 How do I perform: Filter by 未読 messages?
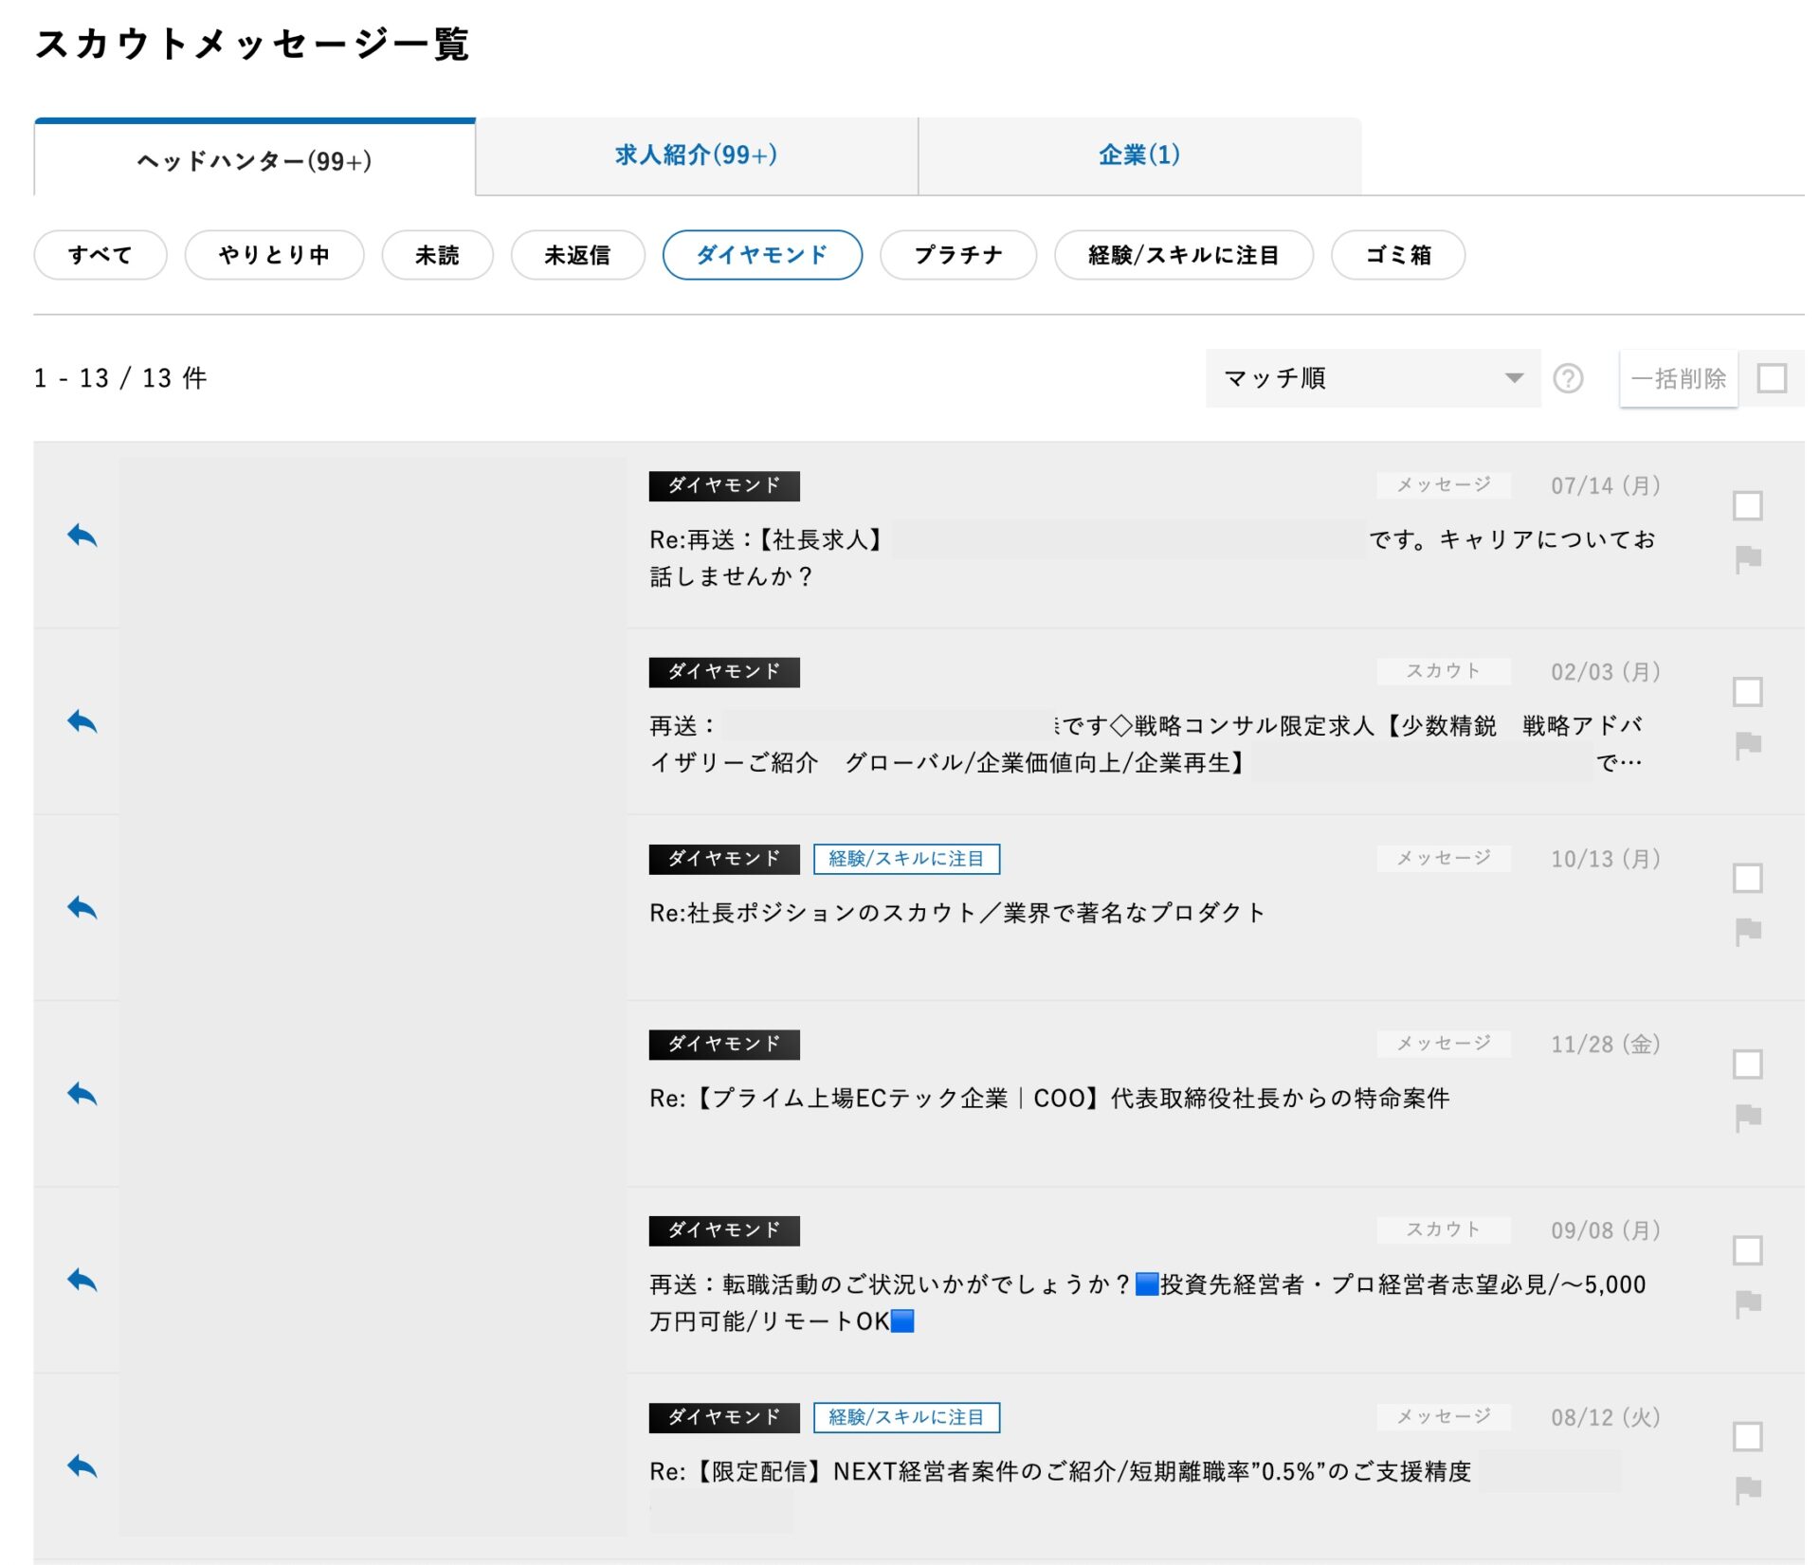coord(437,255)
